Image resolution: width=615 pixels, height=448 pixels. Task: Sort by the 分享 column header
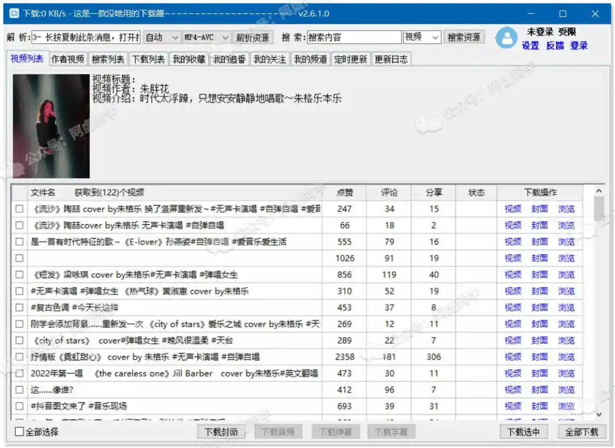click(x=434, y=192)
